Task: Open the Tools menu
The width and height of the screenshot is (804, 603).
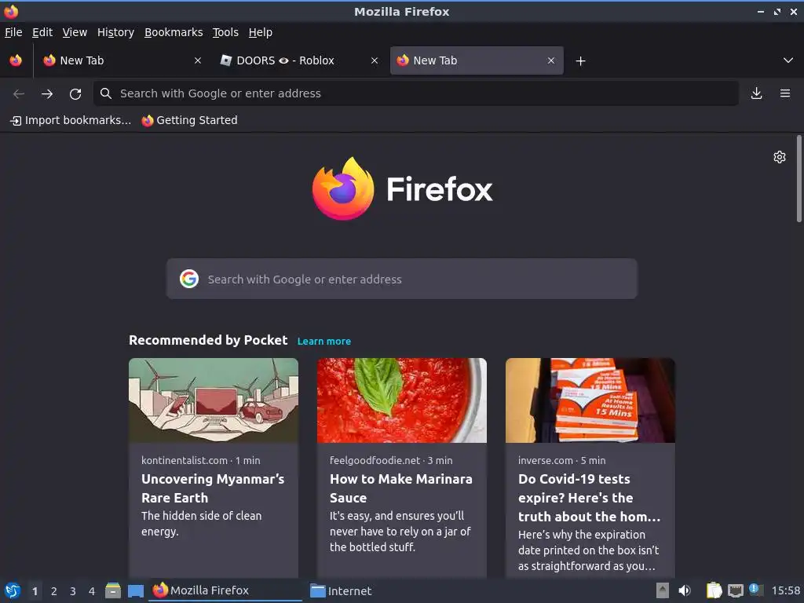Action: (225, 32)
